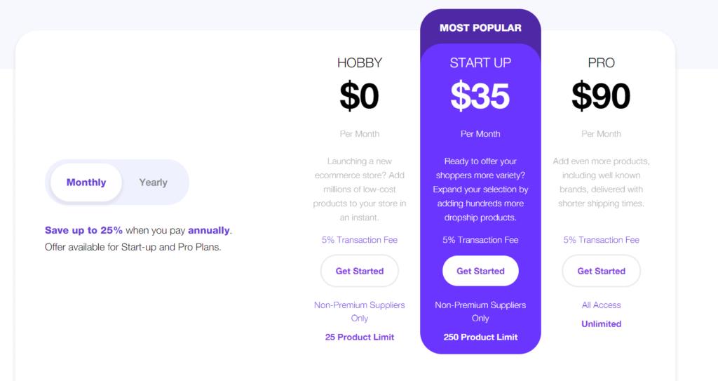Screen dimensions: 718x381
Task: Click the Unlimited label under Pro
Action: pos(601,323)
